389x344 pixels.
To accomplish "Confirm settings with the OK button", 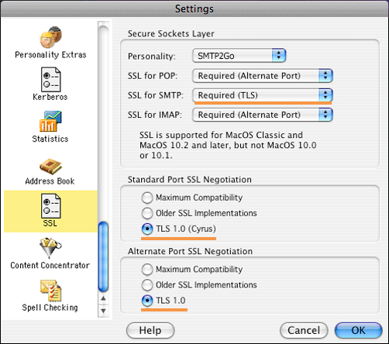I will pyautogui.click(x=359, y=330).
